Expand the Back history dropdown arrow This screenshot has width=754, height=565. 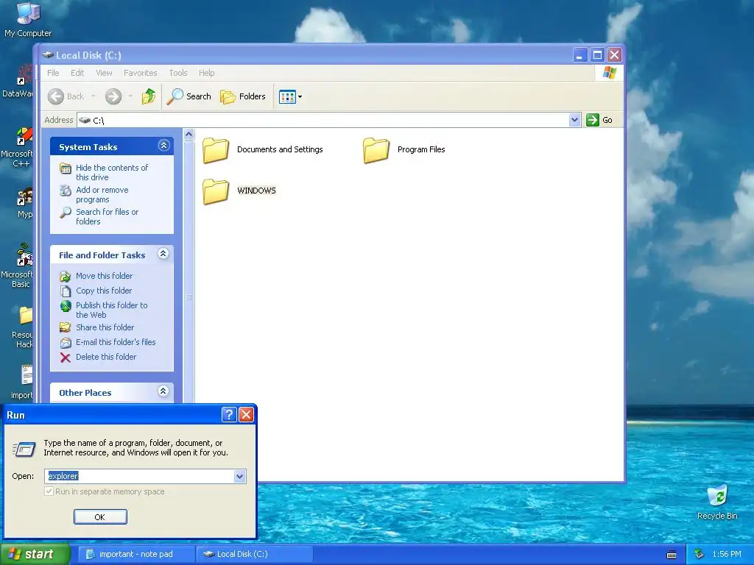(94, 96)
